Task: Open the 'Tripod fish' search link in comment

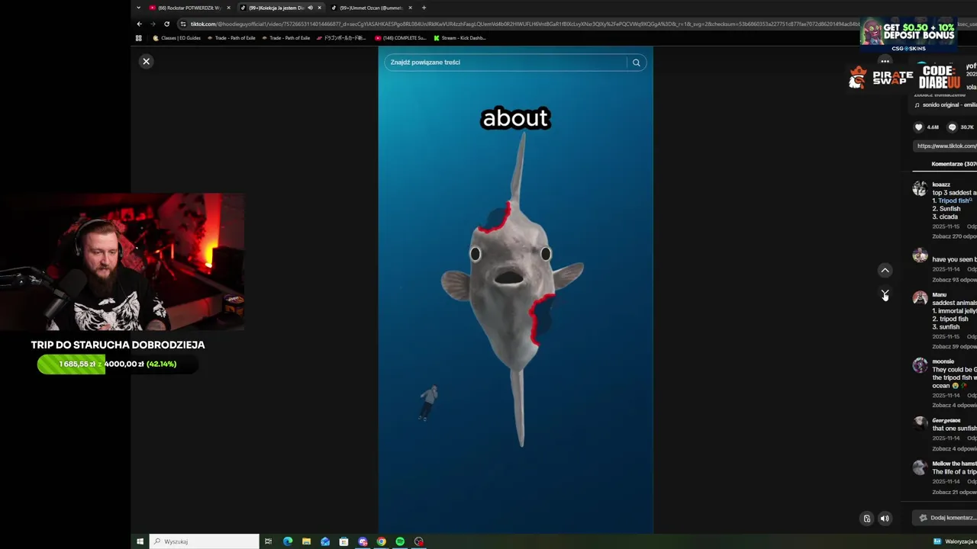Action: coord(955,201)
